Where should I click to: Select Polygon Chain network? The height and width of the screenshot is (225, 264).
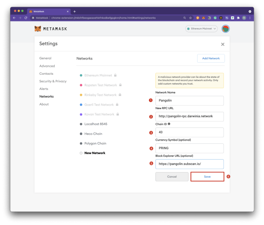pos(93,143)
